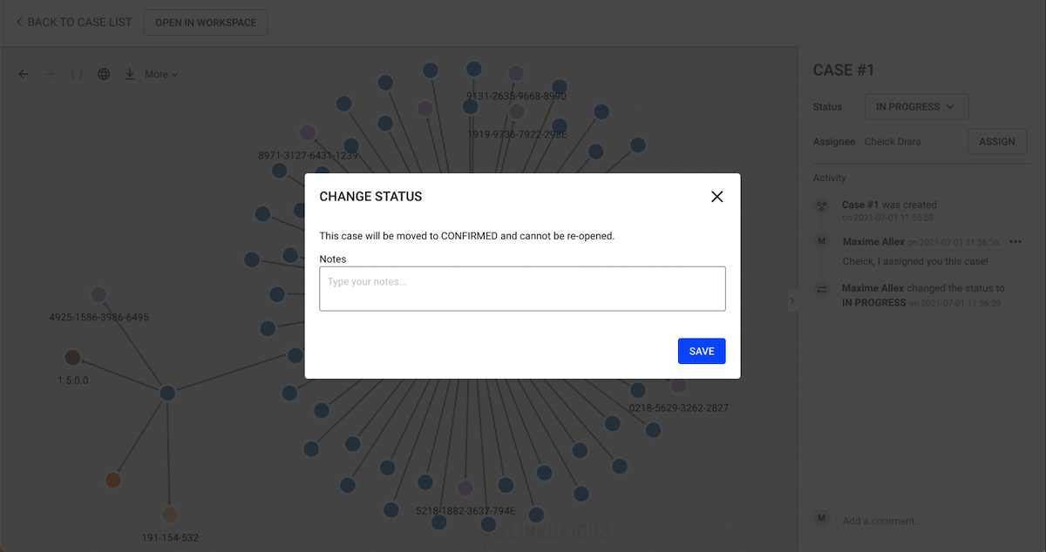Viewport: 1046px width, 552px height.
Task: Select the curly-brackets query icon
Action: point(77,74)
